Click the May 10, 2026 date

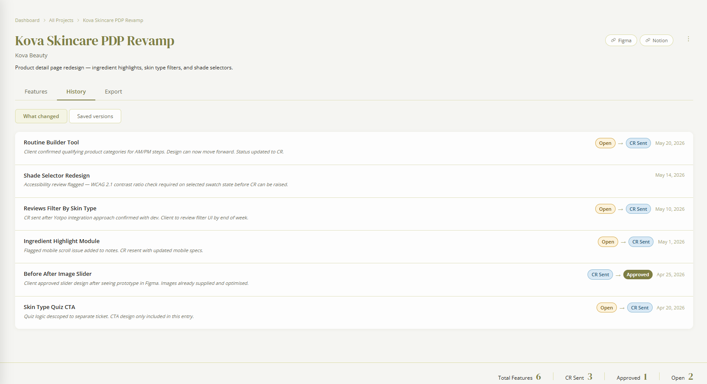670,209
